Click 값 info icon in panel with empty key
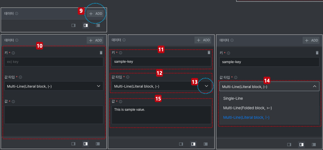 (x=13, y=102)
